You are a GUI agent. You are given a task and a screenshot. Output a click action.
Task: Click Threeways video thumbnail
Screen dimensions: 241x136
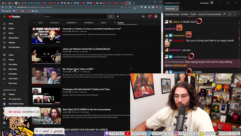click(46, 96)
